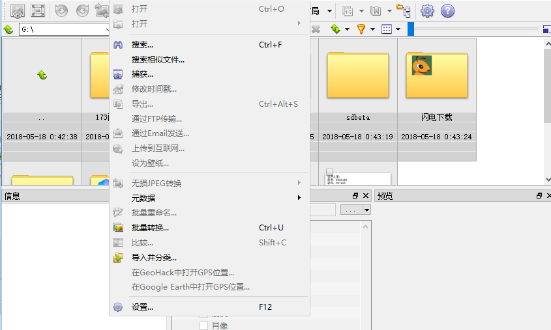
Task: Click the go up folder arrow icon
Action: [x=8, y=29]
